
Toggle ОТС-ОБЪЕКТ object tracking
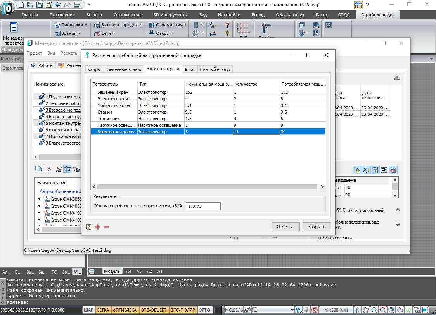(x=153, y=310)
